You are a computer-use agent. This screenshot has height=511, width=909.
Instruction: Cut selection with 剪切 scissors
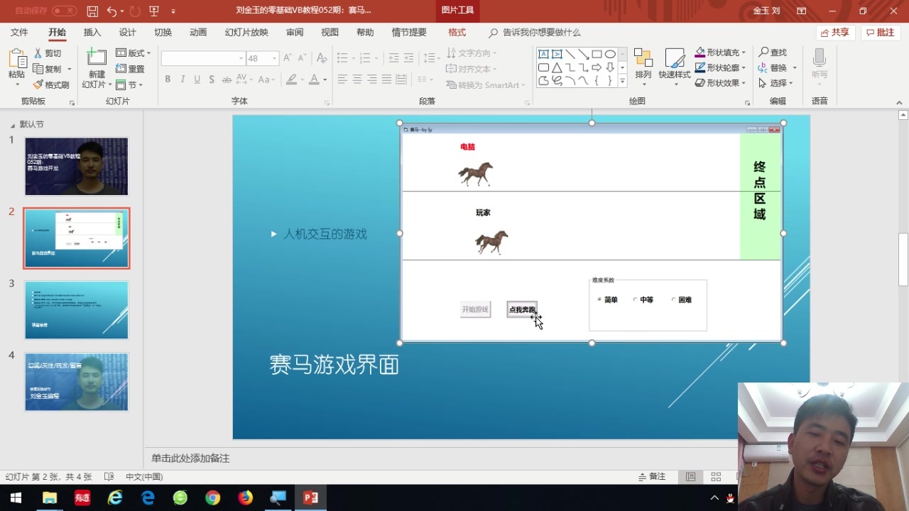coord(48,53)
